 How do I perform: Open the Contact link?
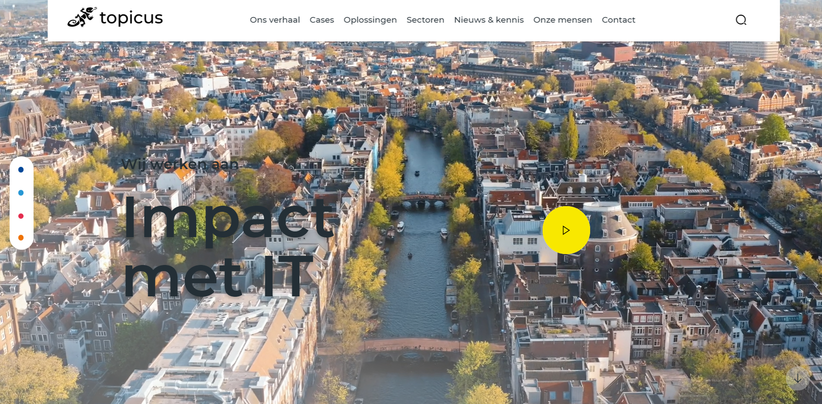click(618, 20)
